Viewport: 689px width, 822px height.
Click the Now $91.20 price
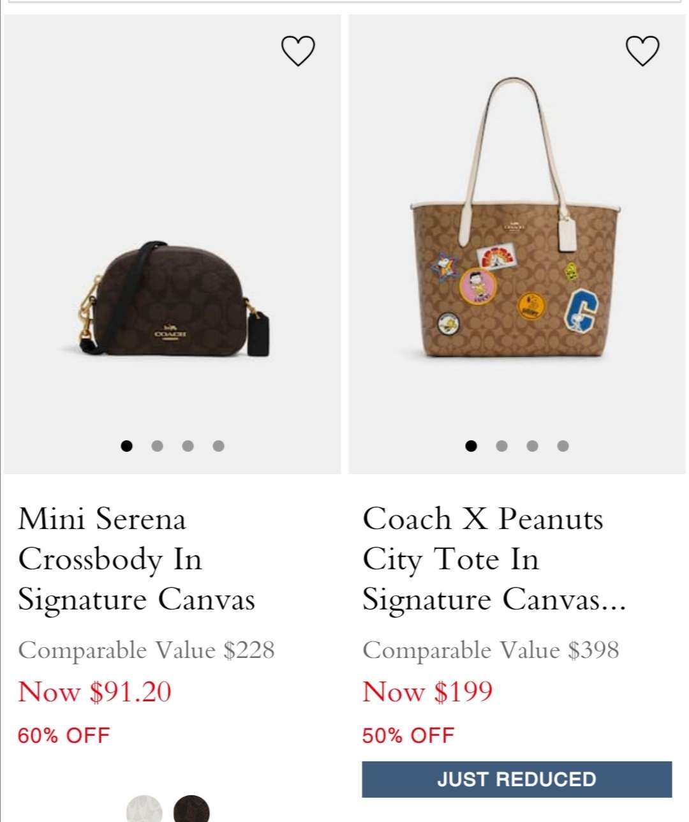[x=94, y=692]
